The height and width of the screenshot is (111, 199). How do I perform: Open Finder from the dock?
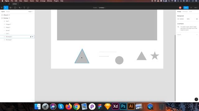(x=38, y=106)
